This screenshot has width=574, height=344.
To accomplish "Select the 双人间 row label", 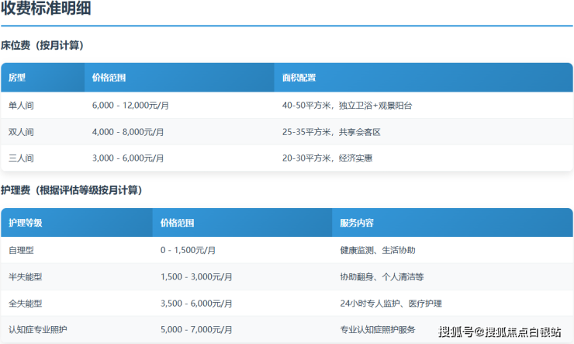I will 21,132.
